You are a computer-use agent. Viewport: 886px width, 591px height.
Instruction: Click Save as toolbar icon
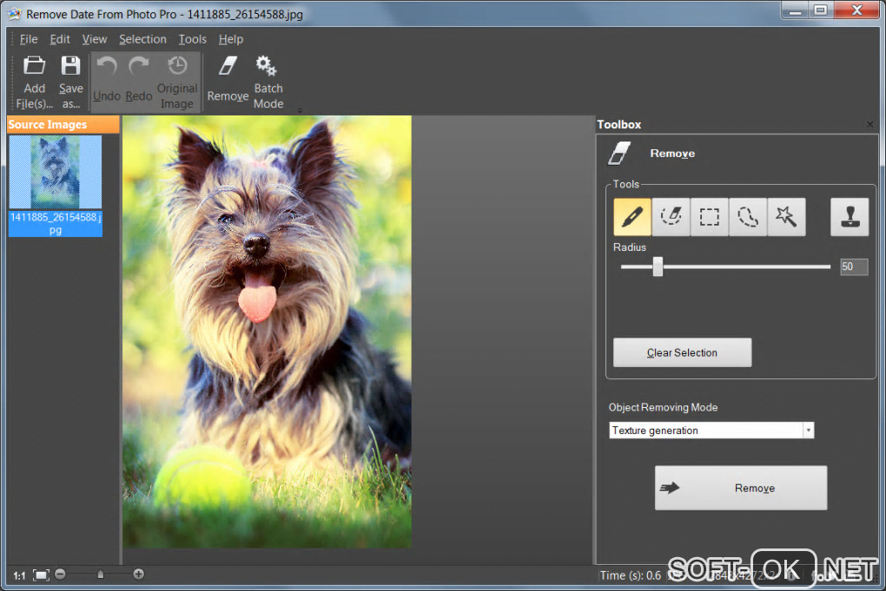[70, 81]
